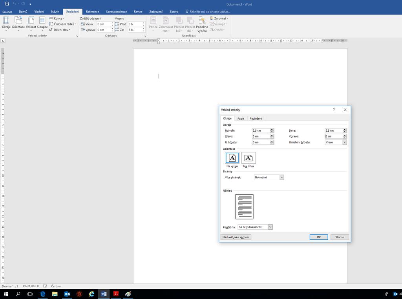Image resolution: width=402 pixels, height=299 pixels.
Task: Switch to the Návrh ribbon tab
Action: point(55,12)
